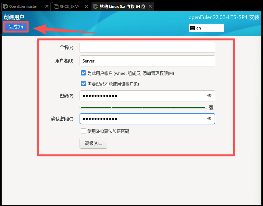Click openEuler 22.03-LTS-SP4 安装 title text

coord(224,17)
